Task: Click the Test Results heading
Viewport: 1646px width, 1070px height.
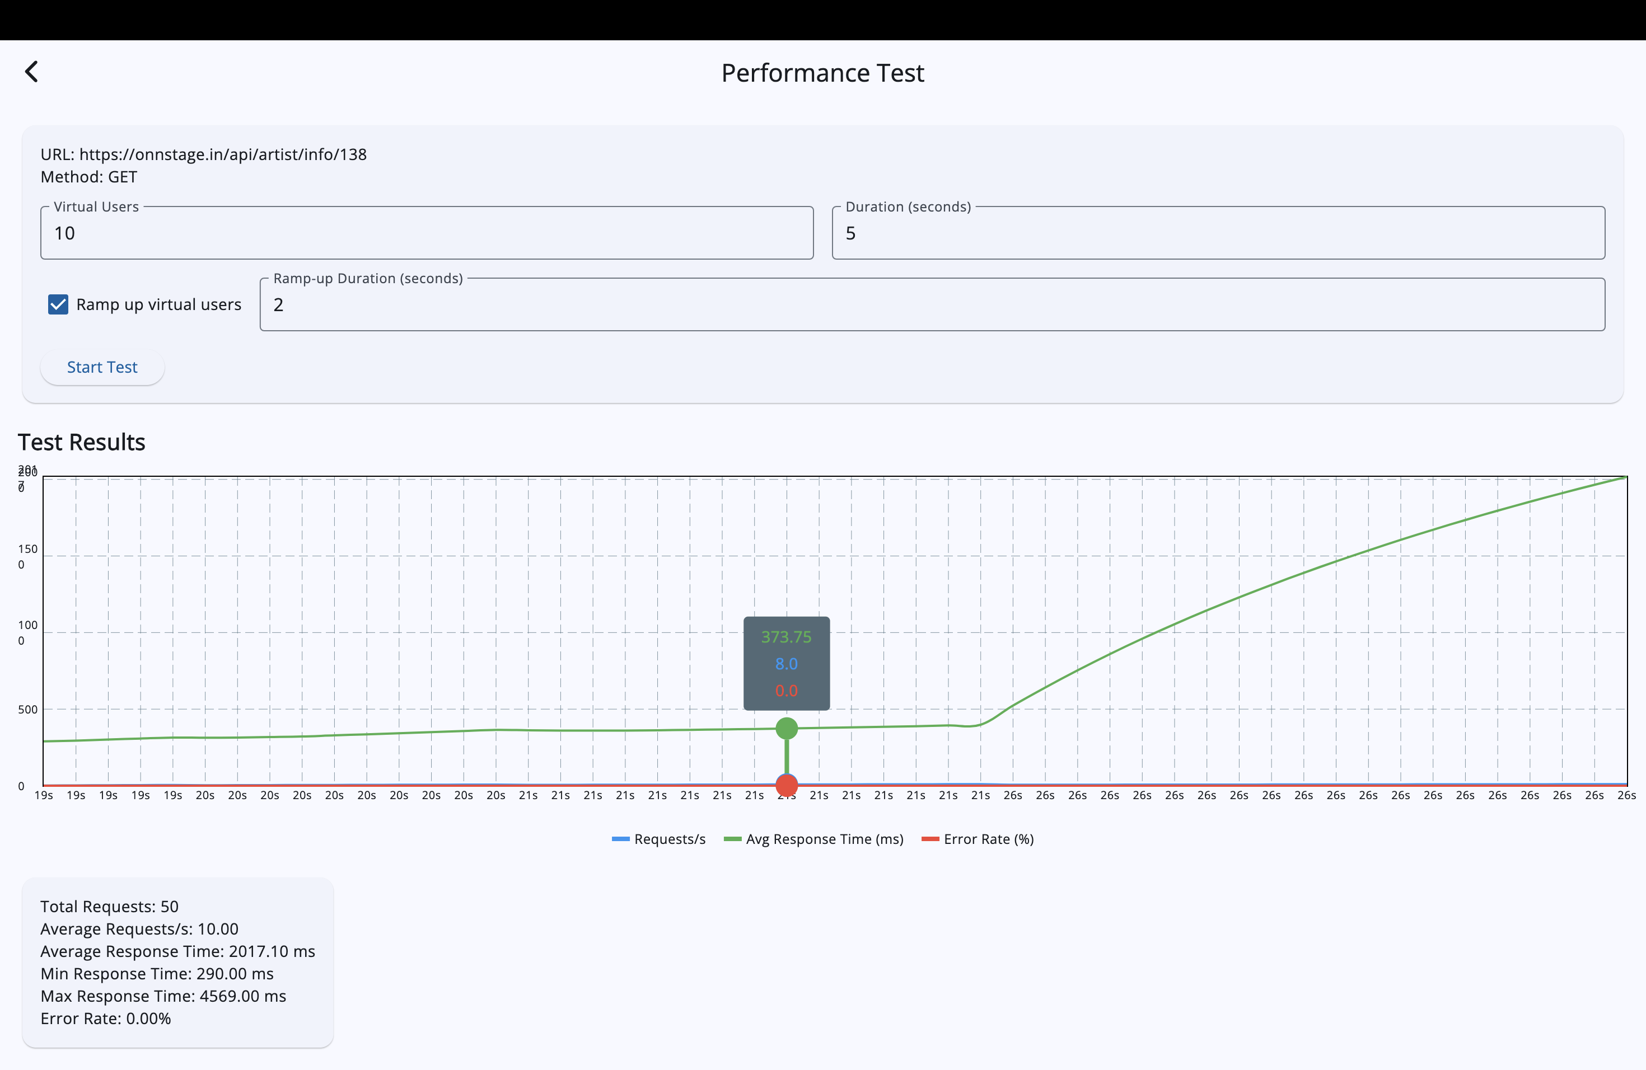Action: pos(82,442)
